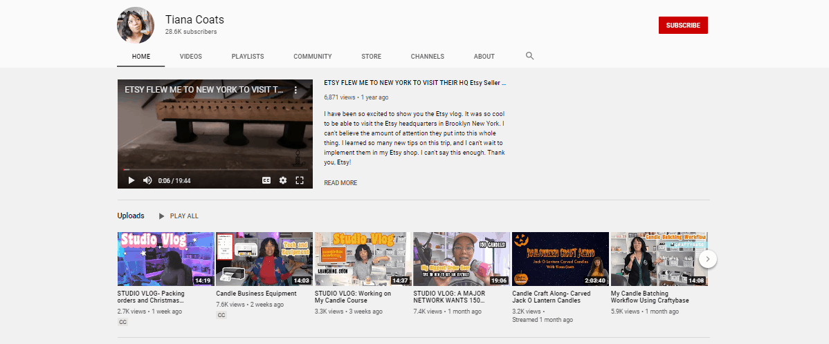Open Tiana Coats channel avatar
829x344 pixels.
136,25
